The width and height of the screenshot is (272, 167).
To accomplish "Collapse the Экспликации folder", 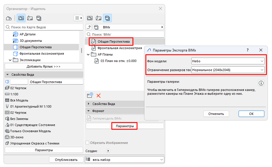I will click(x=10, y=60).
